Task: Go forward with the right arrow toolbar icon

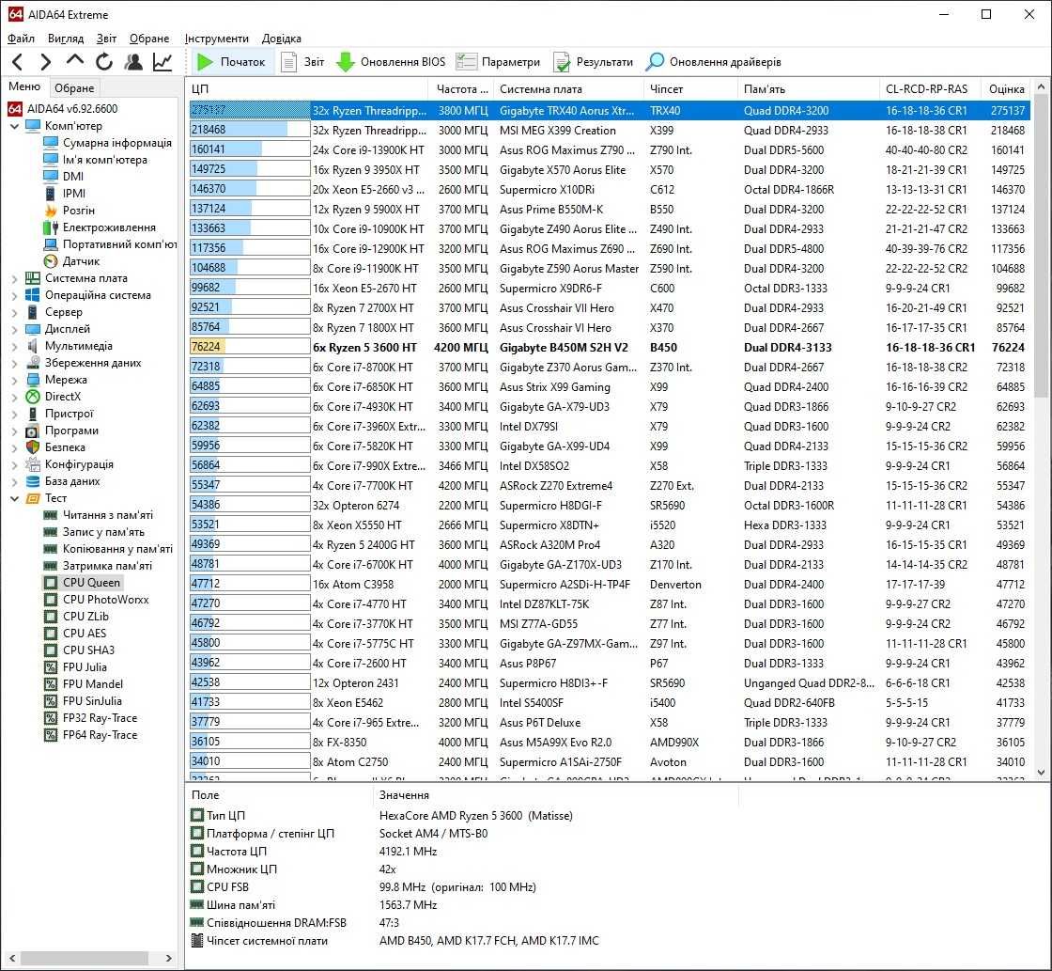Action: pyautogui.click(x=46, y=62)
